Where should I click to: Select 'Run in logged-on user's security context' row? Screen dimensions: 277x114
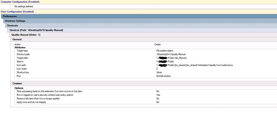(x=45, y=95)
